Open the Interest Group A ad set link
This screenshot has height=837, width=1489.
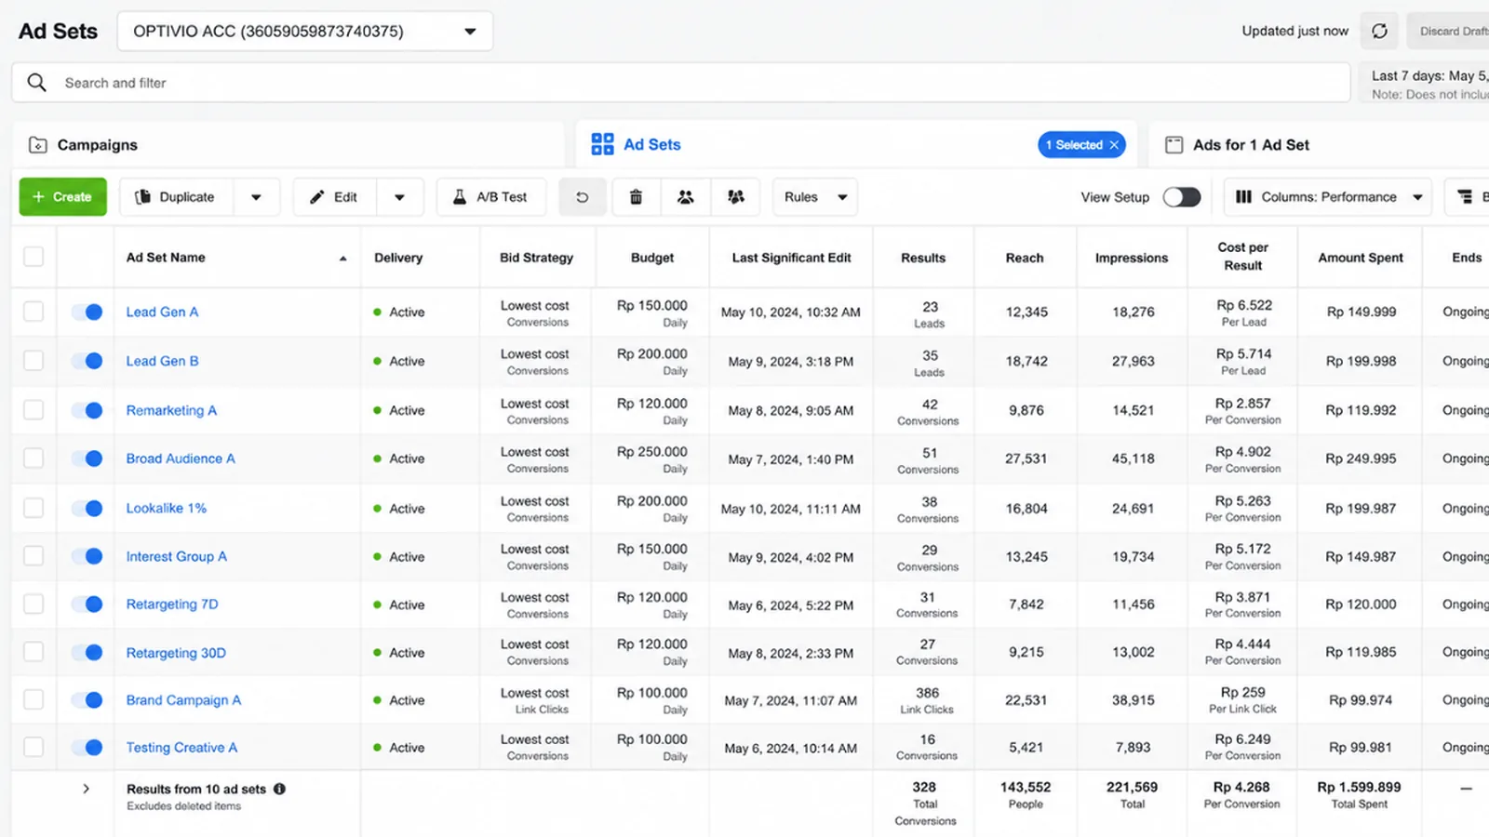coord(177,556)
